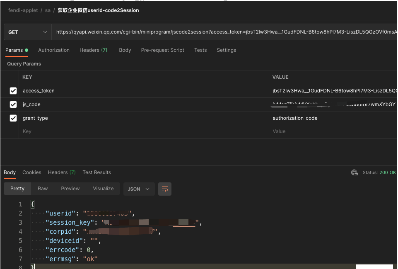Click the "errcode" key in response
Screen dimensions: 398x269
(x=63, y=250)
